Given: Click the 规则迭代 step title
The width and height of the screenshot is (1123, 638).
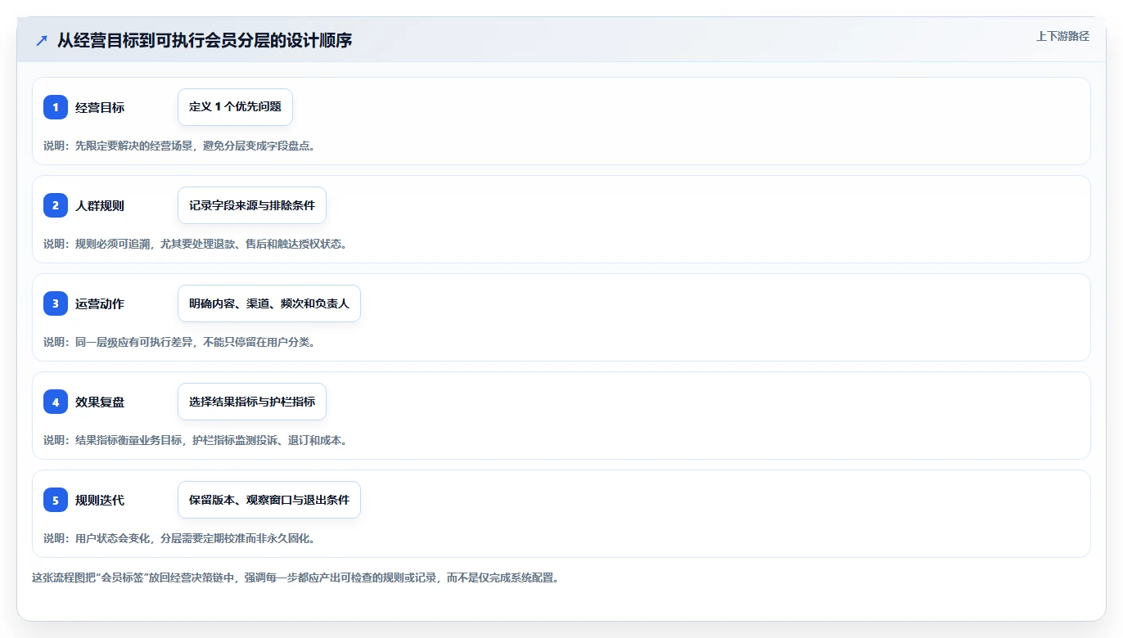Looking at the screenshot, I should point(100,500).
